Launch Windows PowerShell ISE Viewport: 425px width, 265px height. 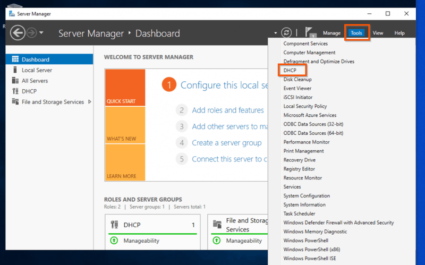310,258
